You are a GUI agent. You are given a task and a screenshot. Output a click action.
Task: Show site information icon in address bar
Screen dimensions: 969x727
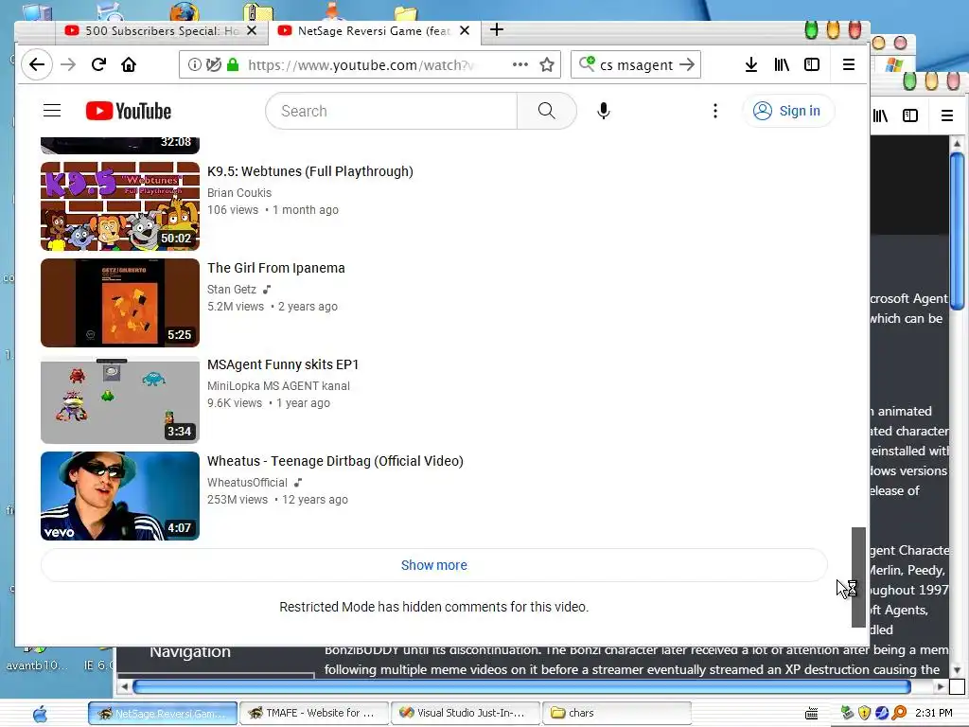194,64
